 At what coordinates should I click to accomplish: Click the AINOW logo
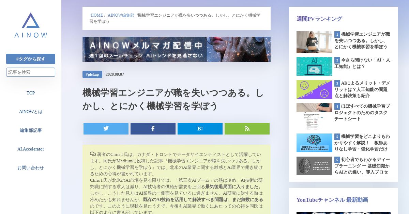[31, 25]
